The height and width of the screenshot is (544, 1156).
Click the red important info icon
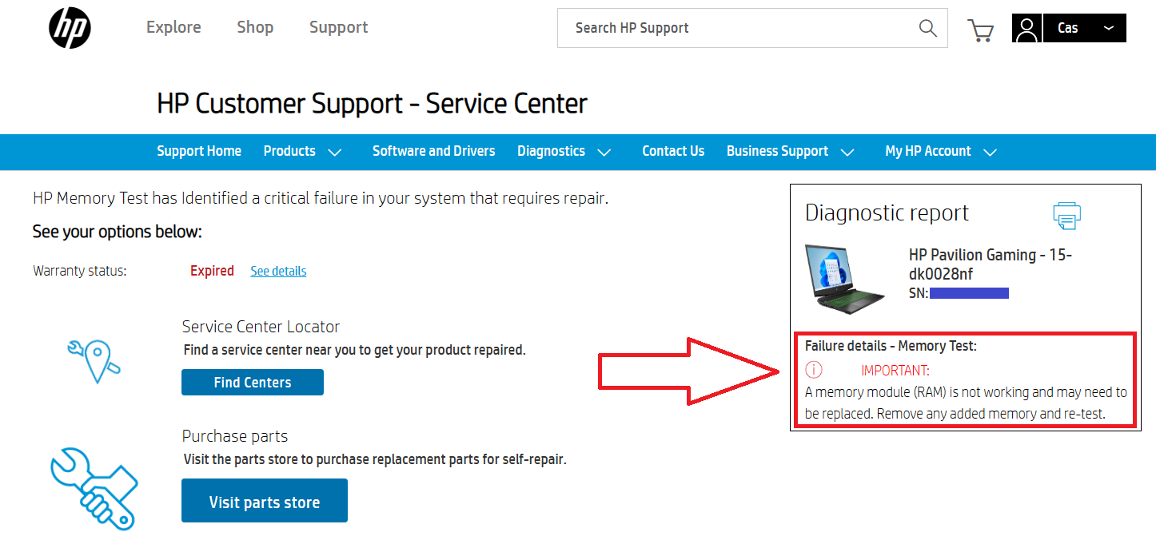(813, 370)
